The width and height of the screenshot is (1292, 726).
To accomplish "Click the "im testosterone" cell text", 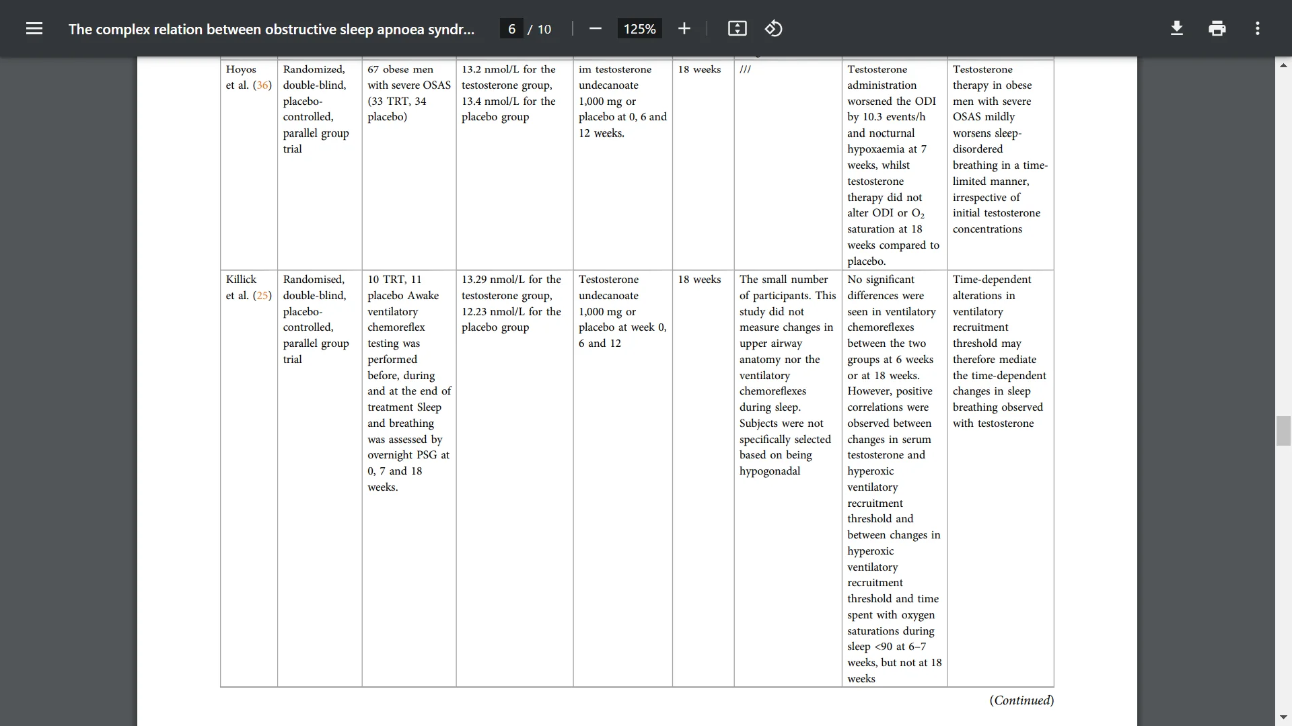I will 615,69.
